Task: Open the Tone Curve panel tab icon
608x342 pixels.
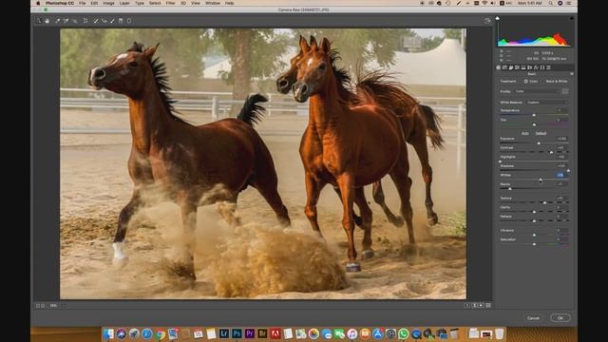Action: pos(504,67)
